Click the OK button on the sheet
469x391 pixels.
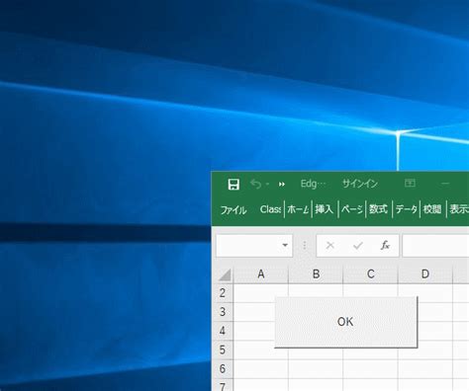tap(345, 322)
